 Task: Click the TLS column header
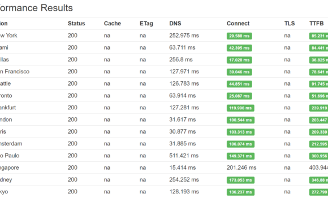tap(290, 23)
